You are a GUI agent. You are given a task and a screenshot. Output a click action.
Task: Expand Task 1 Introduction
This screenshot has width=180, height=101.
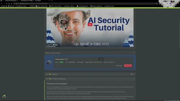tap(134, 74)
